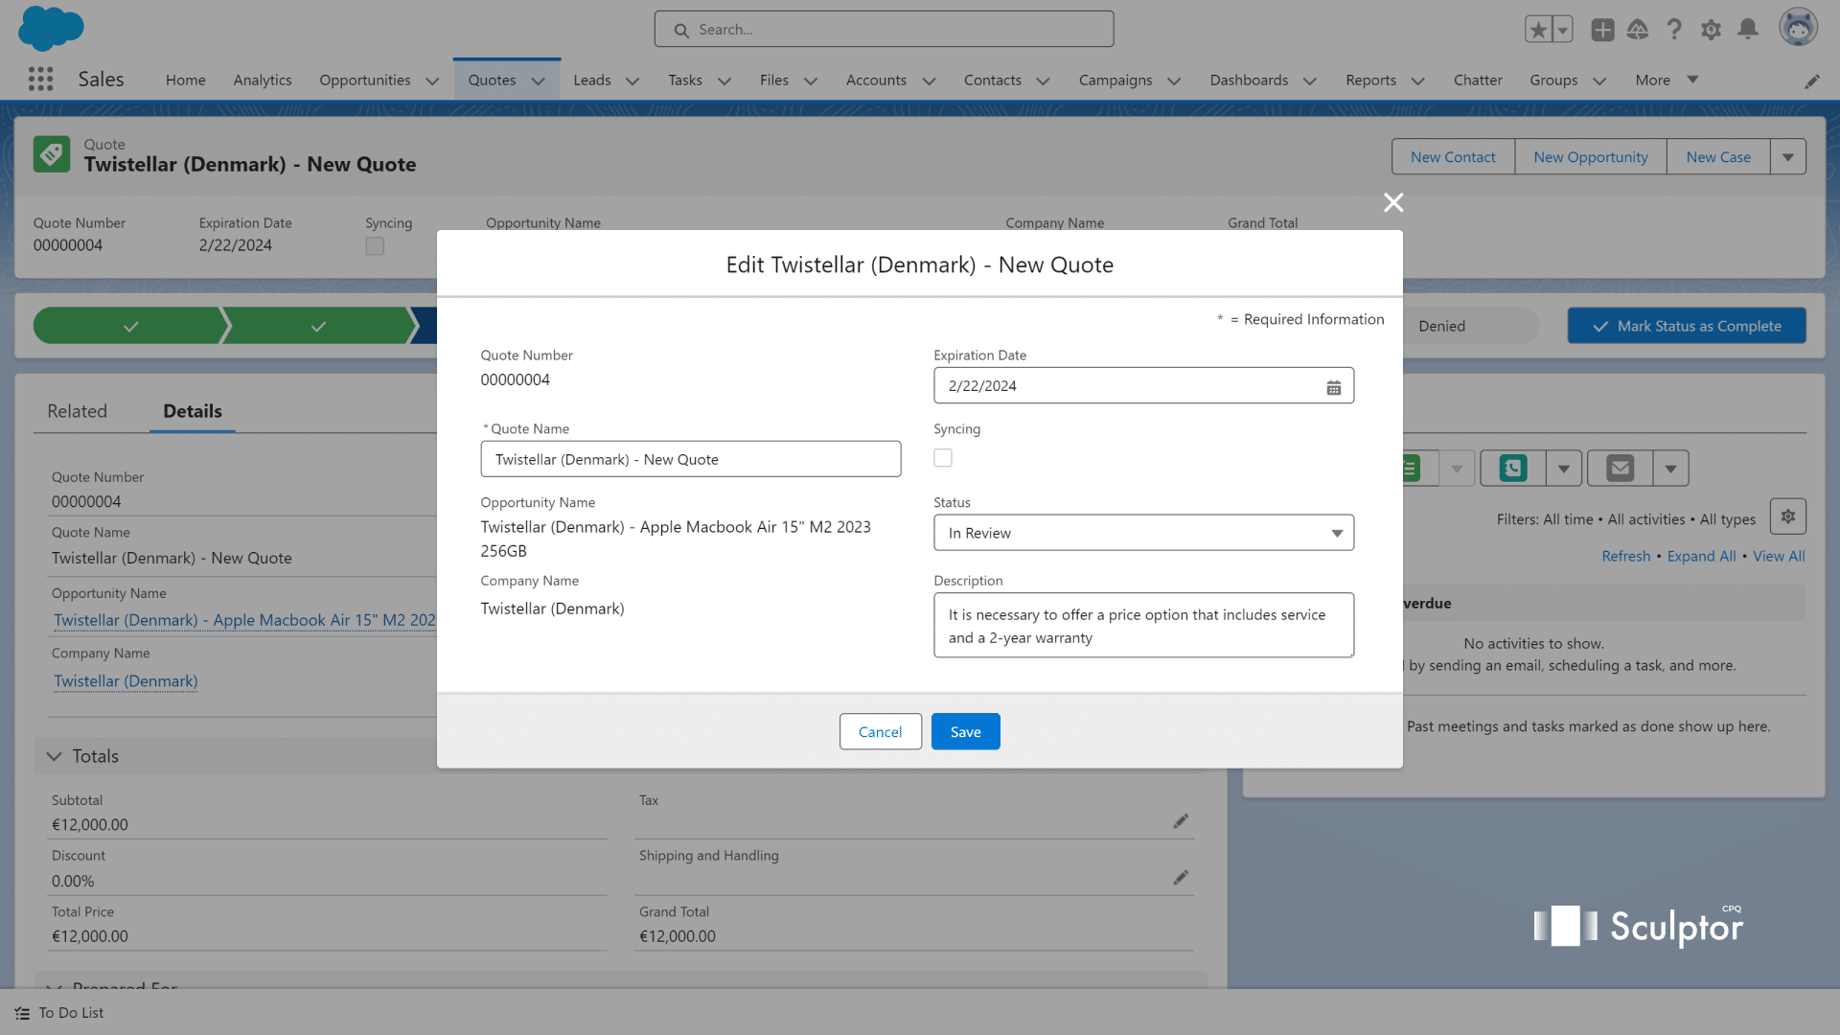Close the Edit quote dialog with X
The width and height of the screenshot is (1840, 1035).
pos(1393,202)
